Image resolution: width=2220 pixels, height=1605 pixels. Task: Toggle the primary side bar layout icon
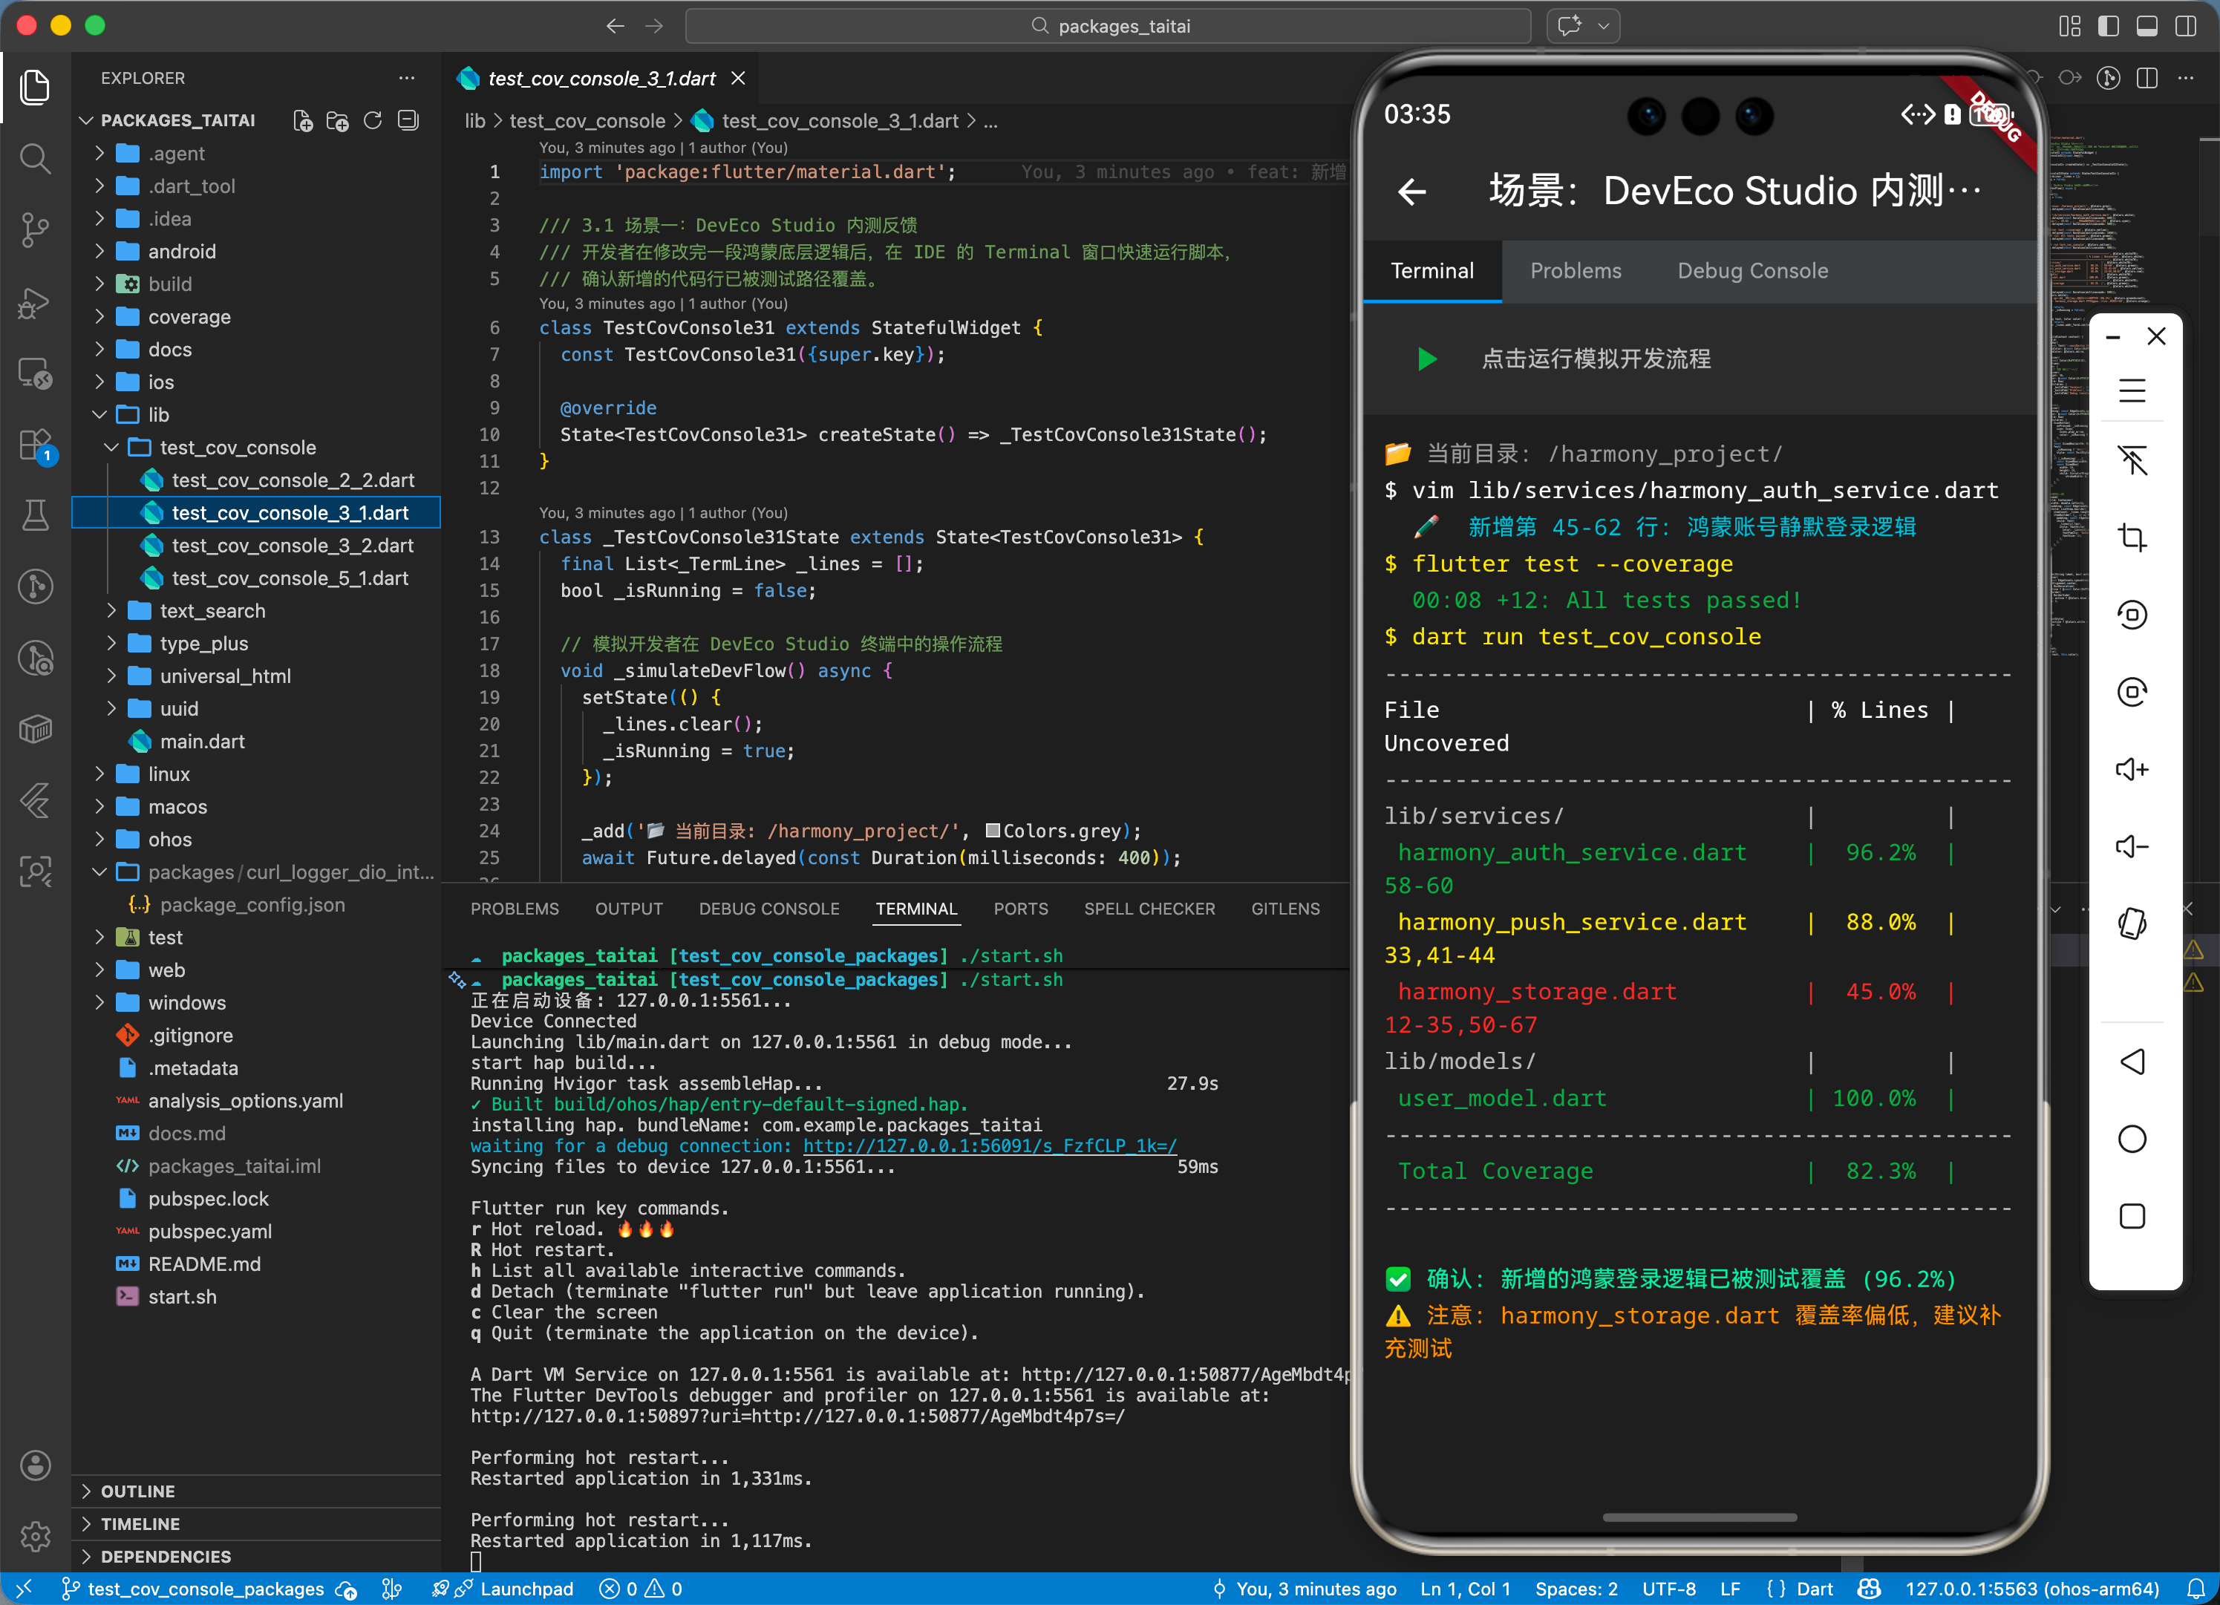[x=2107, y=27]
